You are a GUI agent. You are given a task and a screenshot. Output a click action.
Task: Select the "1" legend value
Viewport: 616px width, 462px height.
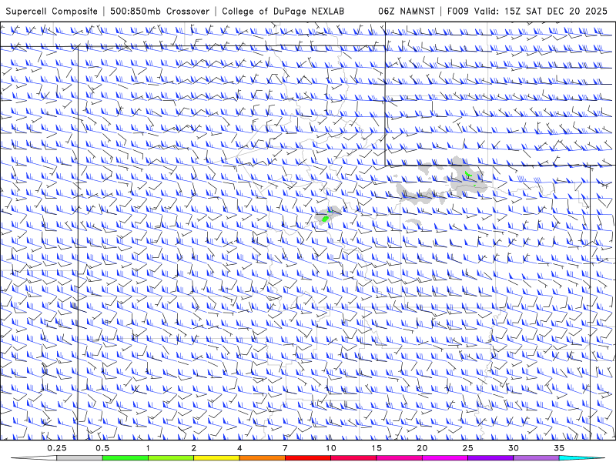(148, 448)
